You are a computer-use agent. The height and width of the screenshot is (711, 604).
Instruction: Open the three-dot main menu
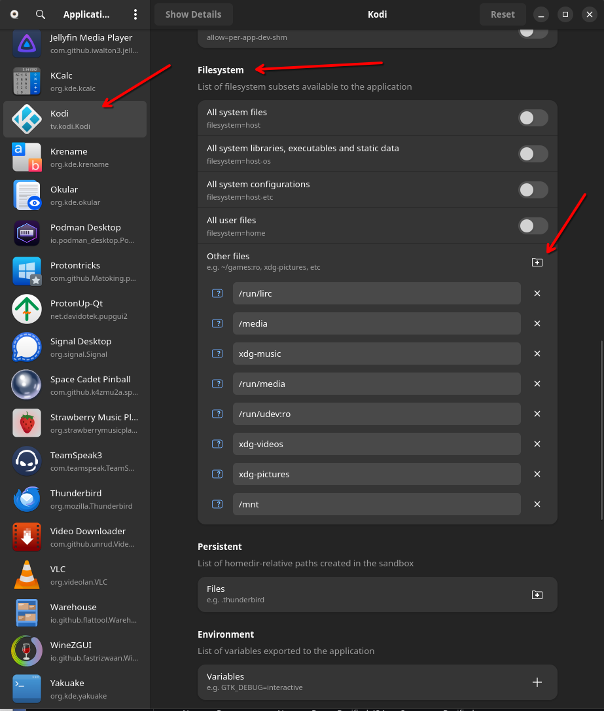(x=135, y=14)
